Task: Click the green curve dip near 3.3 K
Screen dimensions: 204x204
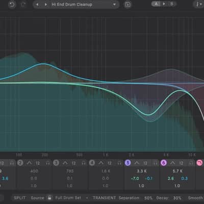Action: pyautogui.click(x=149, y=115)
